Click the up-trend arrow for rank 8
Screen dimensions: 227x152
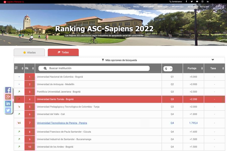[19, 132]
